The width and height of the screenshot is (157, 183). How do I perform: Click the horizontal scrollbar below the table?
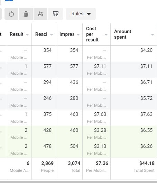(x=78, y=182)
